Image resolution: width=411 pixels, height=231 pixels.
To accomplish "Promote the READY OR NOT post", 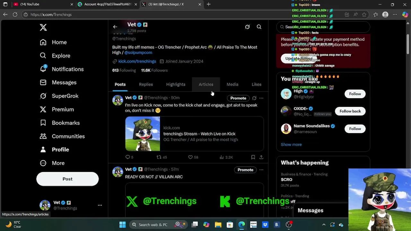I will pos(245,170).
